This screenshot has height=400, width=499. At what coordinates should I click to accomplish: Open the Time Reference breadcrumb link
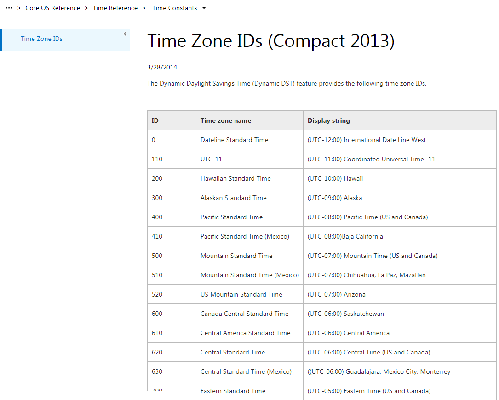coord(115,8)
